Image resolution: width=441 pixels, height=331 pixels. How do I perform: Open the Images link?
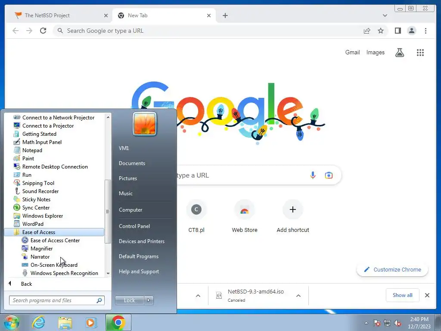pos(375,52)
